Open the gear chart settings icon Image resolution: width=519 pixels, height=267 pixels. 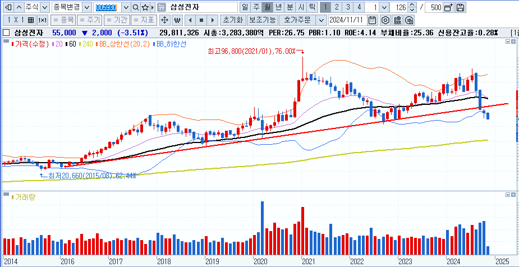(x=385, y=20)
